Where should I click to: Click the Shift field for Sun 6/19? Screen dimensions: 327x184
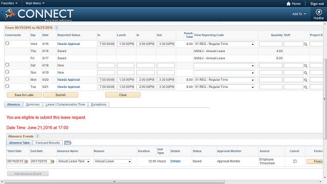pos(293,73)
